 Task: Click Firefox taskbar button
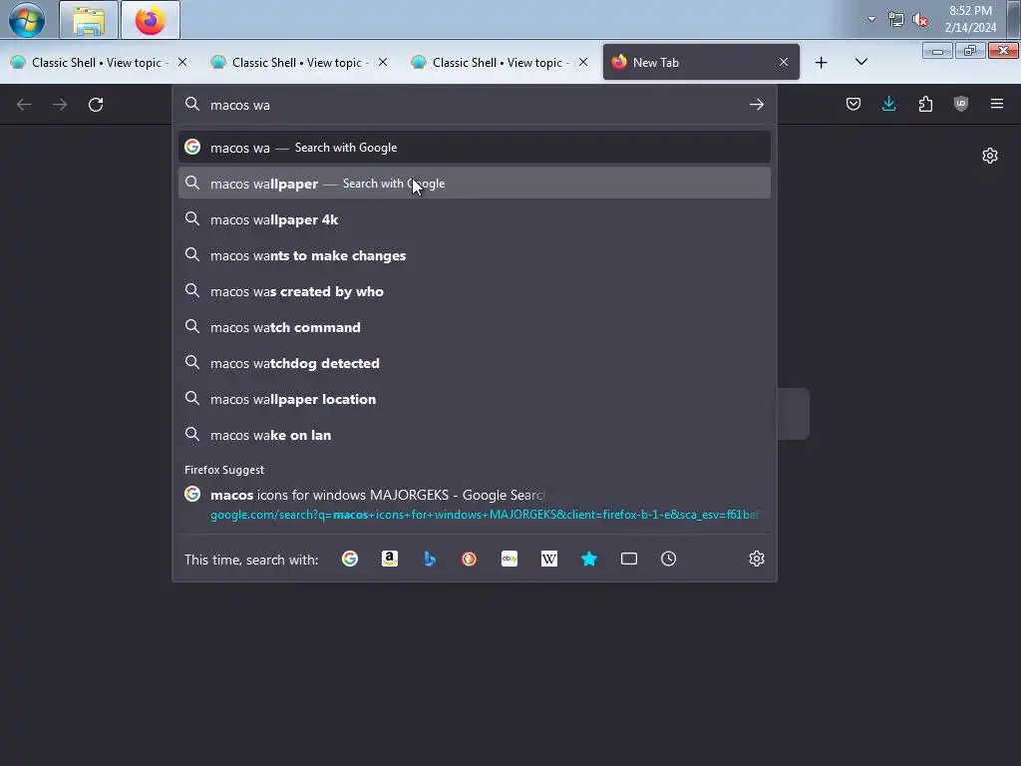point(151,20)
